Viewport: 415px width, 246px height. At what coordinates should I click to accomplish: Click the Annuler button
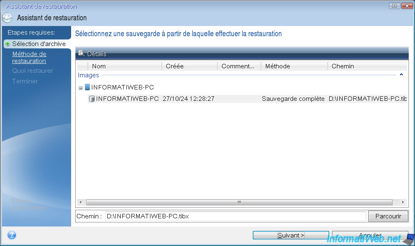coord(370,235)
